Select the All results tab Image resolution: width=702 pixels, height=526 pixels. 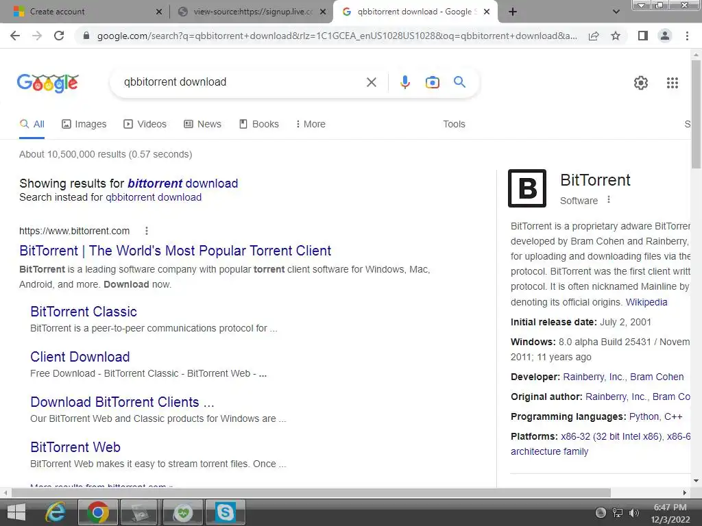click(x=32, y=125)
